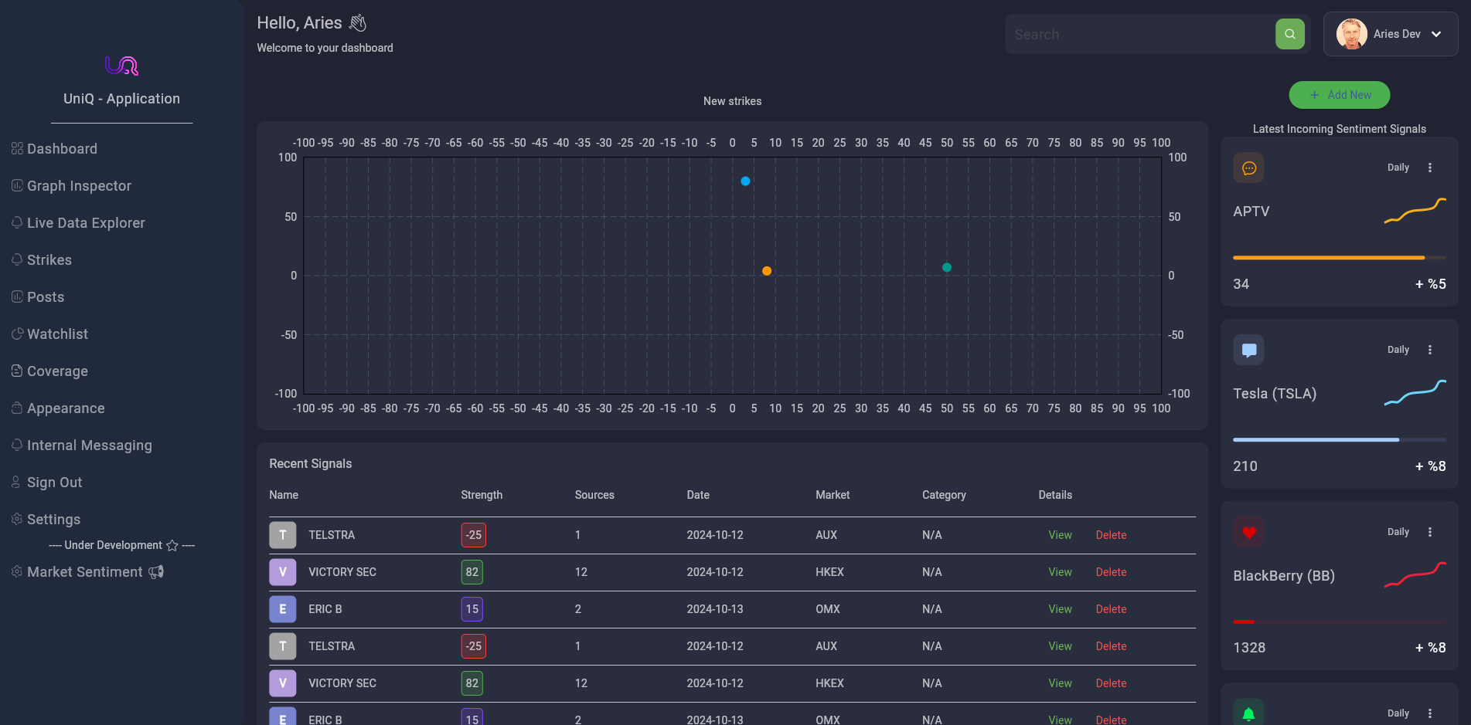Click the blue message icon on Tesla card
The height and width of the screenshot is (725, 1471).
(x=1249, y=350)
